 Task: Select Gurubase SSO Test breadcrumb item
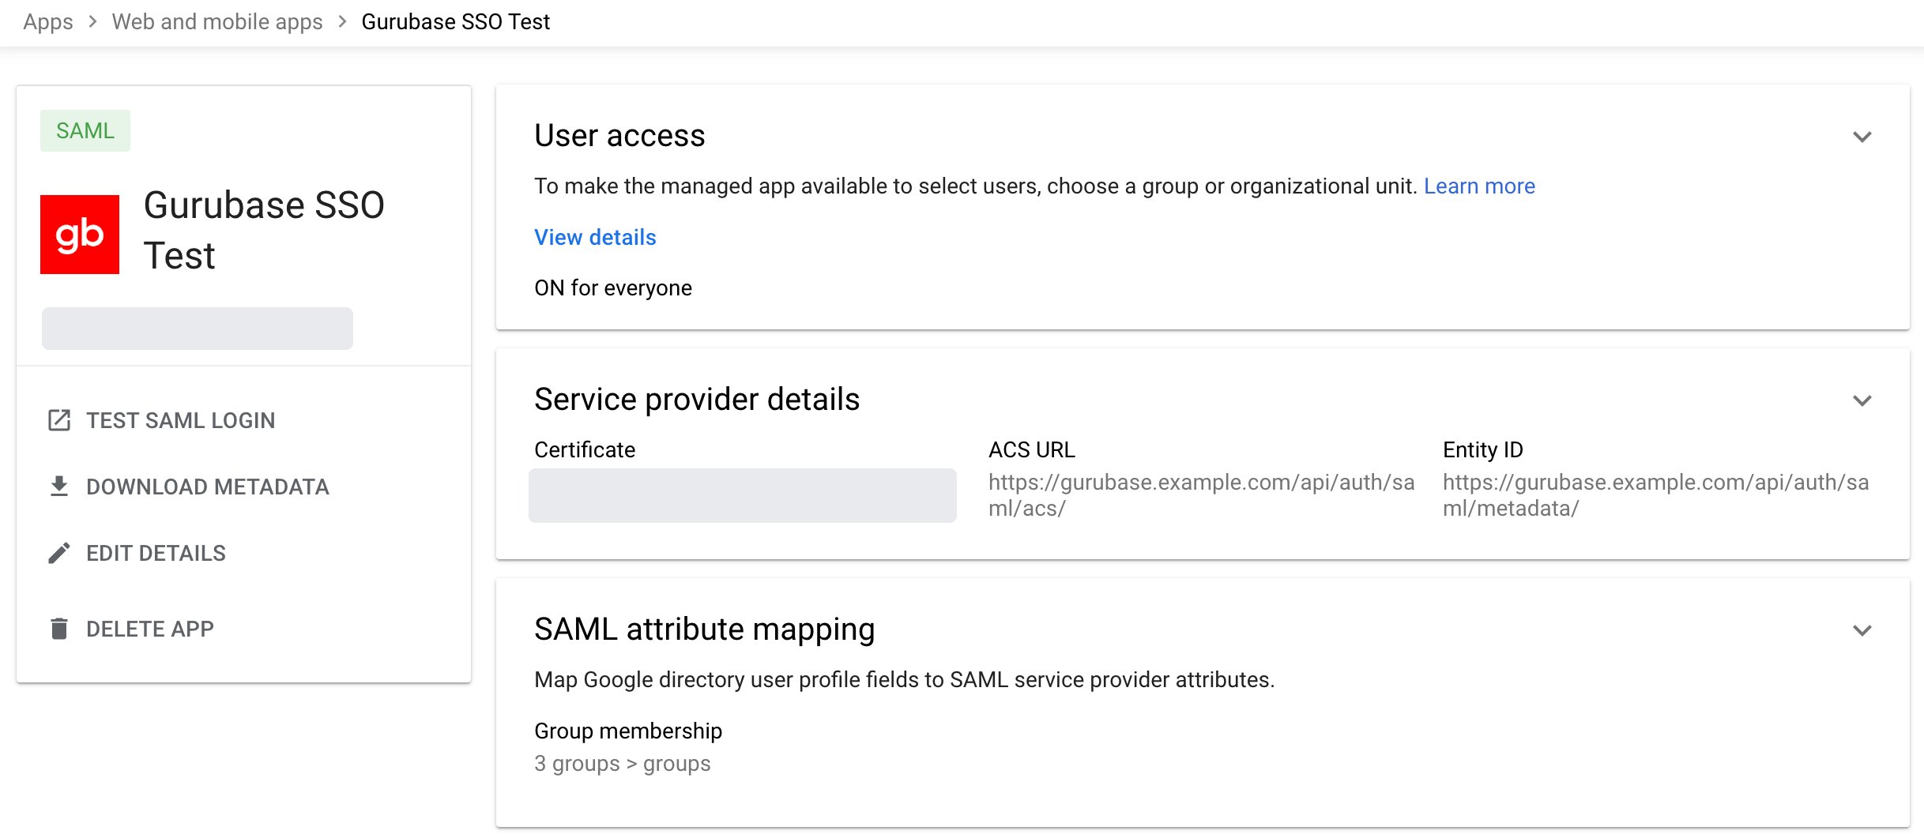[x=456, y=22]
